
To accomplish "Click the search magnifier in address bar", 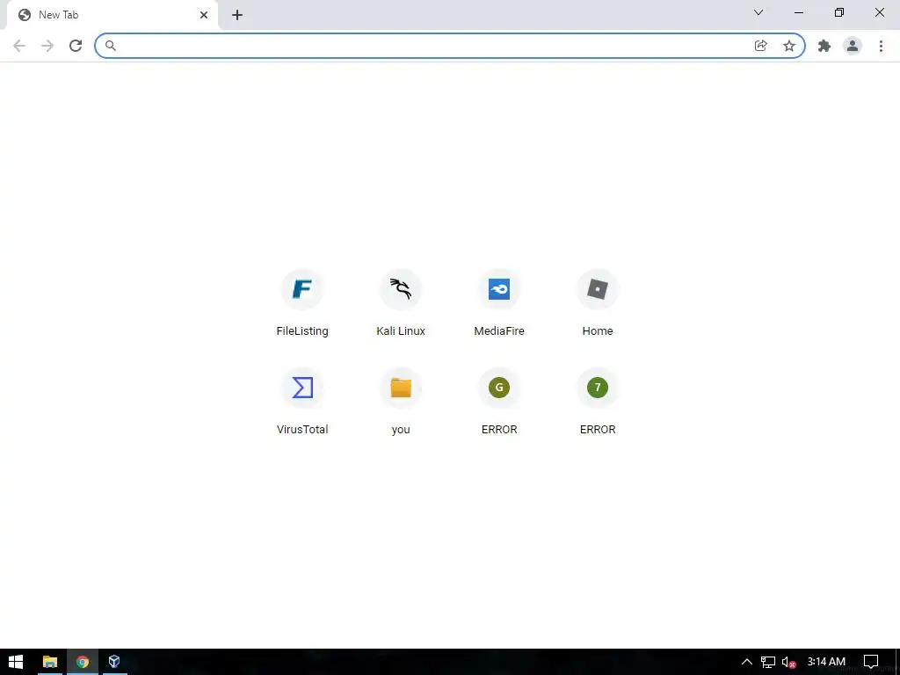I will (111, 46).
